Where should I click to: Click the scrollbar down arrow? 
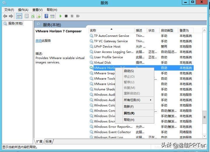pyautogui.click(x=204, y=136)
